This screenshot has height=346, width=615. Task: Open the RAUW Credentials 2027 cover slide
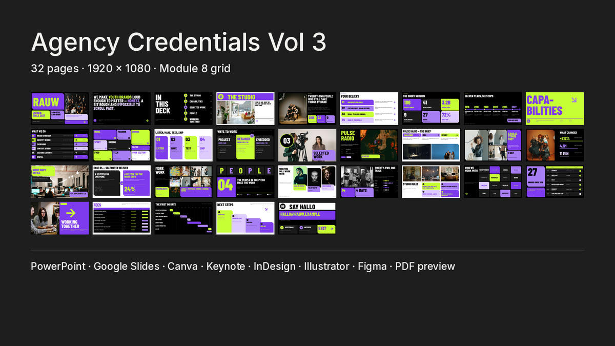pos(59,109)
